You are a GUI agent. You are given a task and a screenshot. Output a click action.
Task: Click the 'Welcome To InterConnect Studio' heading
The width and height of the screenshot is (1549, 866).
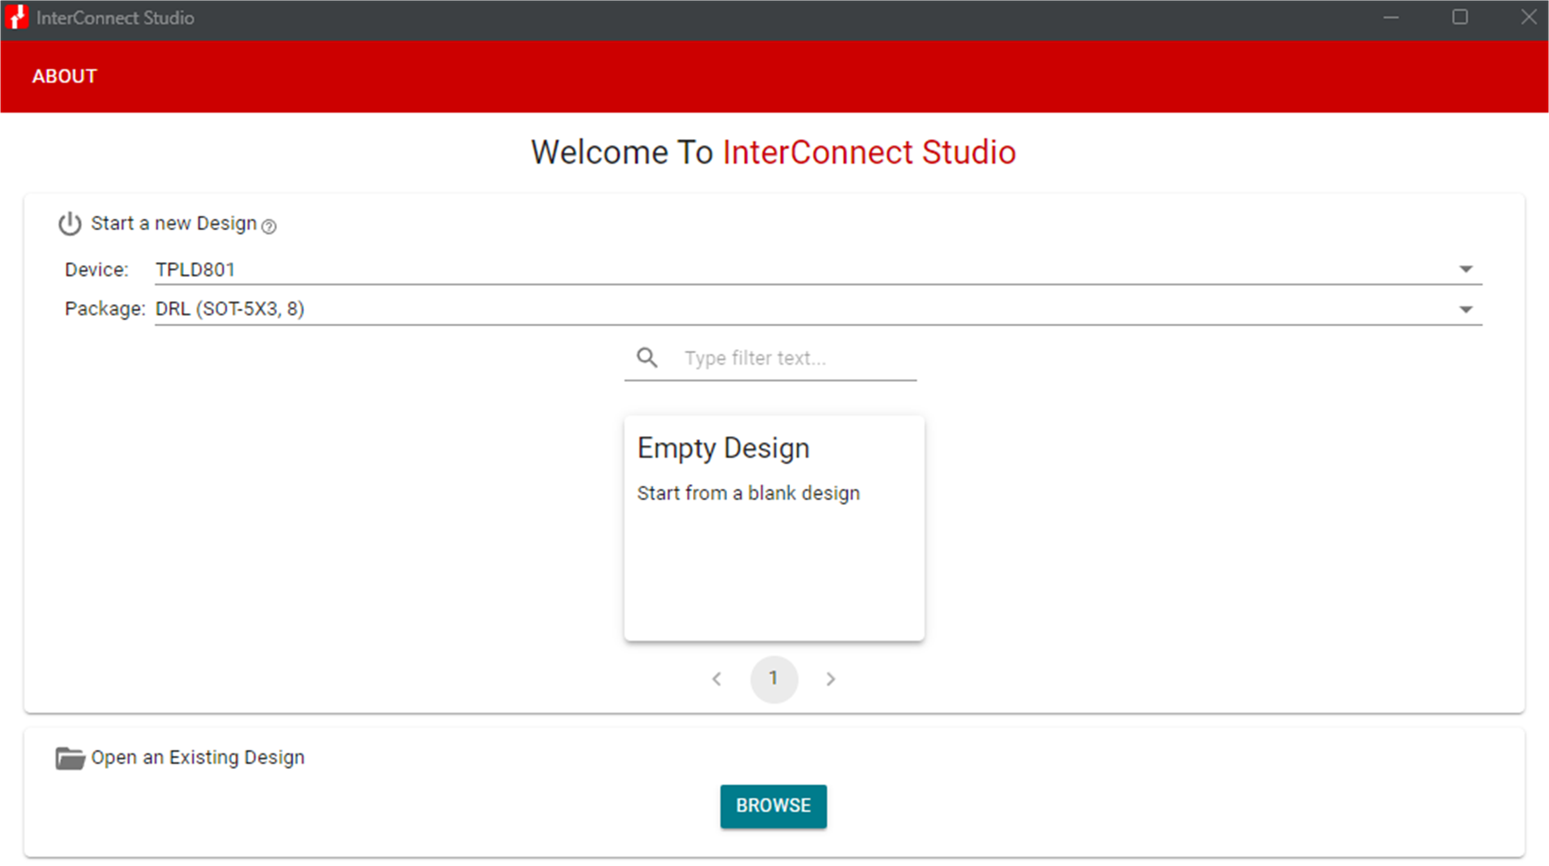773,152
